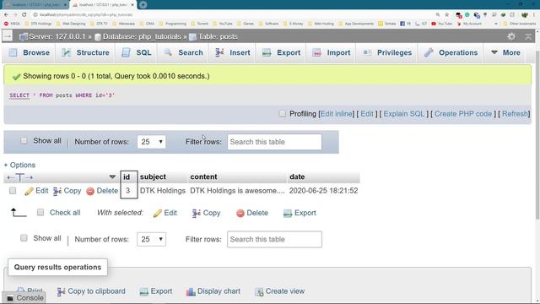Click the Display chart icon
The height and width of the screenshot is (304, 540).
tap(191, 291)
